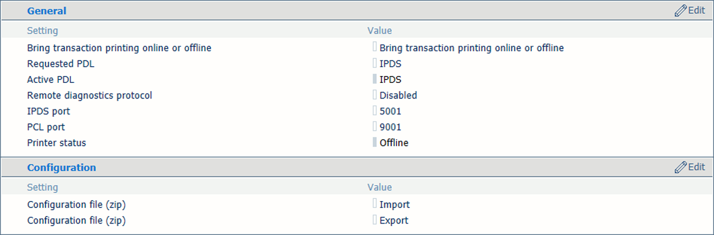Collapse the Configuration section header
714x235 pixels.
[62, 168]
